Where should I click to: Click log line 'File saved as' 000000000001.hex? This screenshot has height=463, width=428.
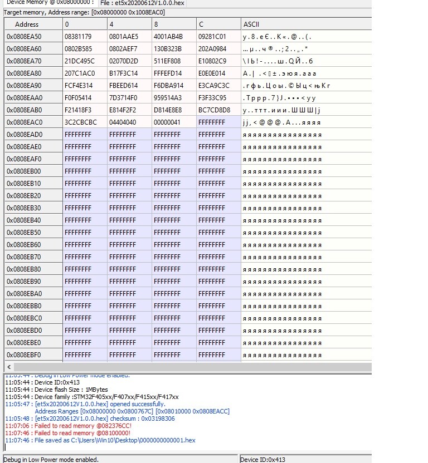click(100, 440)
